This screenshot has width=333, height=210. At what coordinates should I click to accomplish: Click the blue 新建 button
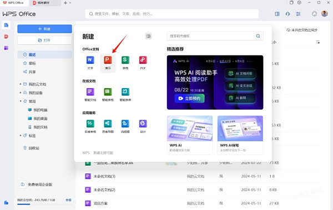click(x=44, y=29)
